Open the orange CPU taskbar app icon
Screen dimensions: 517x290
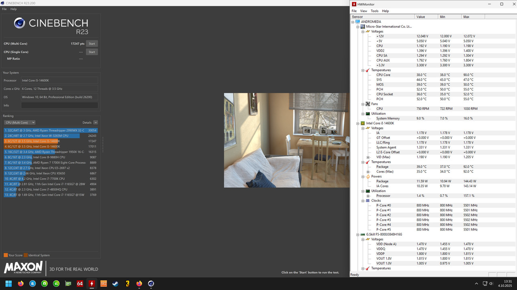[x=104, y=284]
